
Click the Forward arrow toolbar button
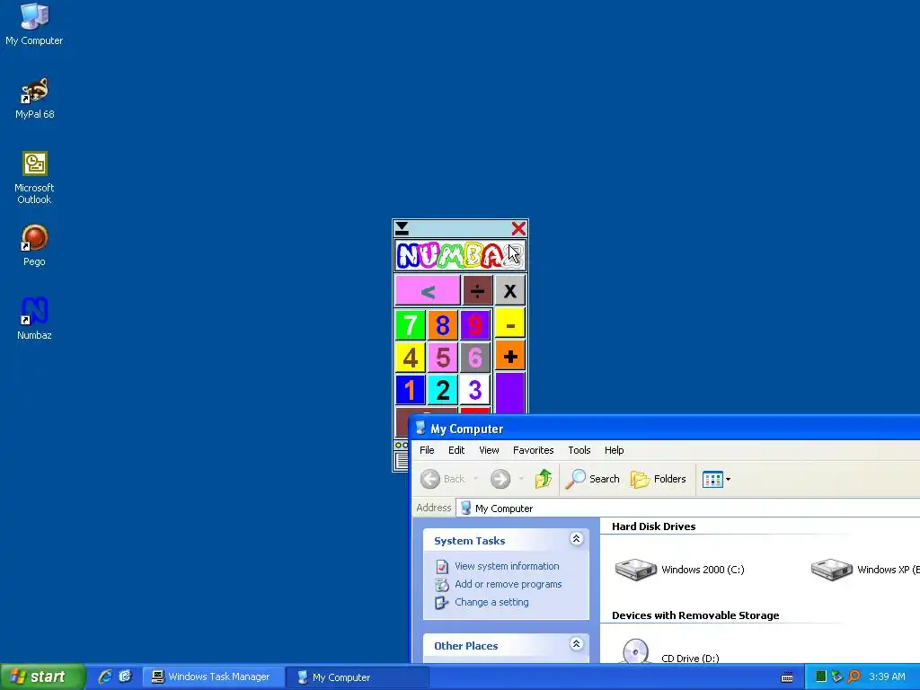[500, 479]
